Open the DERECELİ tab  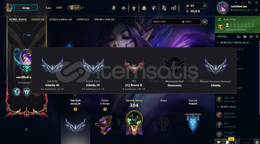(x=83, y=20)
